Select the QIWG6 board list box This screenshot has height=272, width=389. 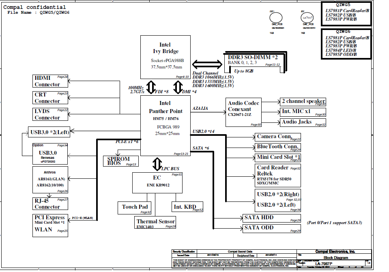tap(346, 44)
